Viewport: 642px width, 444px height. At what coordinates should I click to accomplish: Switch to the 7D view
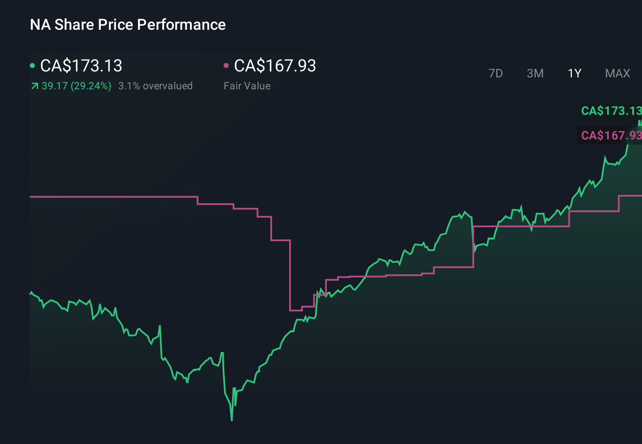[x=496, y=73]
